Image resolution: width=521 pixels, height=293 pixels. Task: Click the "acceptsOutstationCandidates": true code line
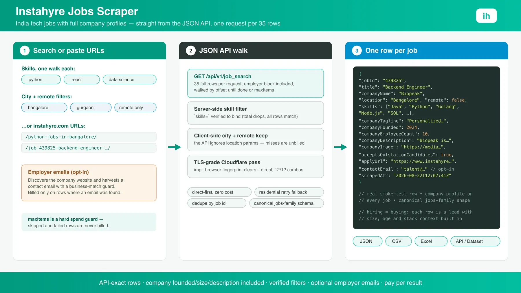pyautogui.click(x=406, y=155)
